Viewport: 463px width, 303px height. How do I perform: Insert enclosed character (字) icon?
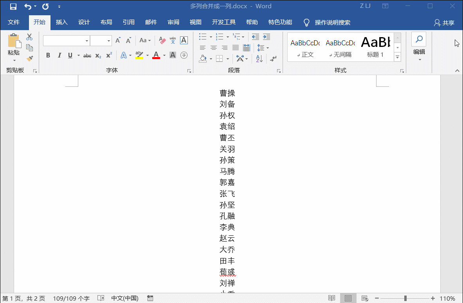pos(184,55)
